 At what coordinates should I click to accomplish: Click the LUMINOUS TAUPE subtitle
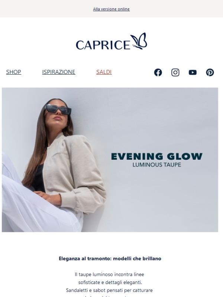point(156,165)
